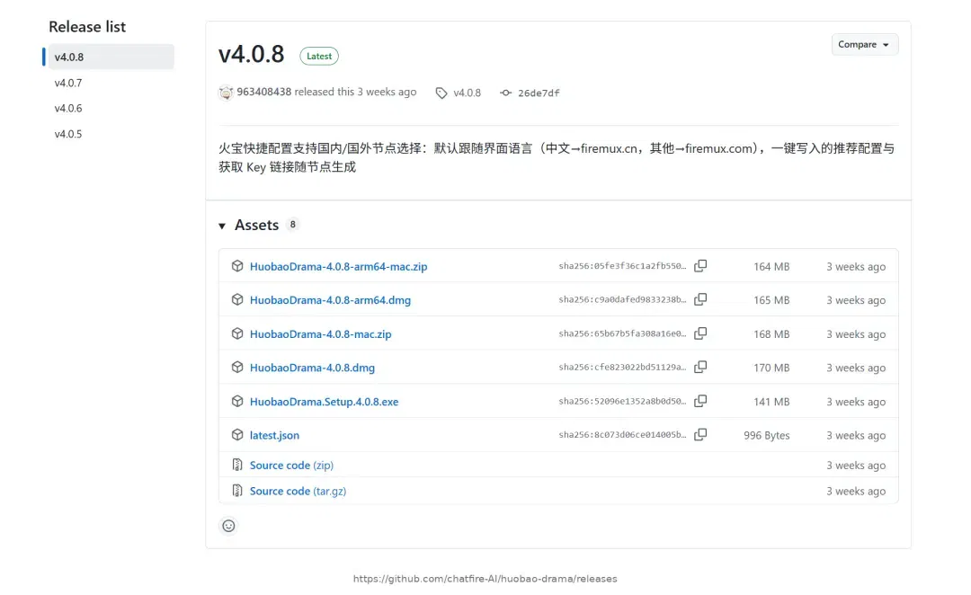Open the user 963408438 profile
The image size is (971, 595).
point(263,92)
